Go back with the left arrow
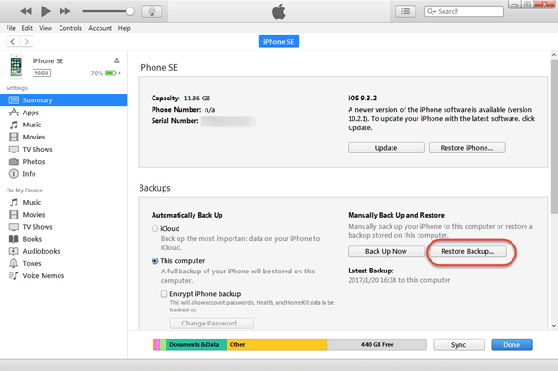Image resolution: width=558 pixels, height=371 pixels. (x=13, y=42)
